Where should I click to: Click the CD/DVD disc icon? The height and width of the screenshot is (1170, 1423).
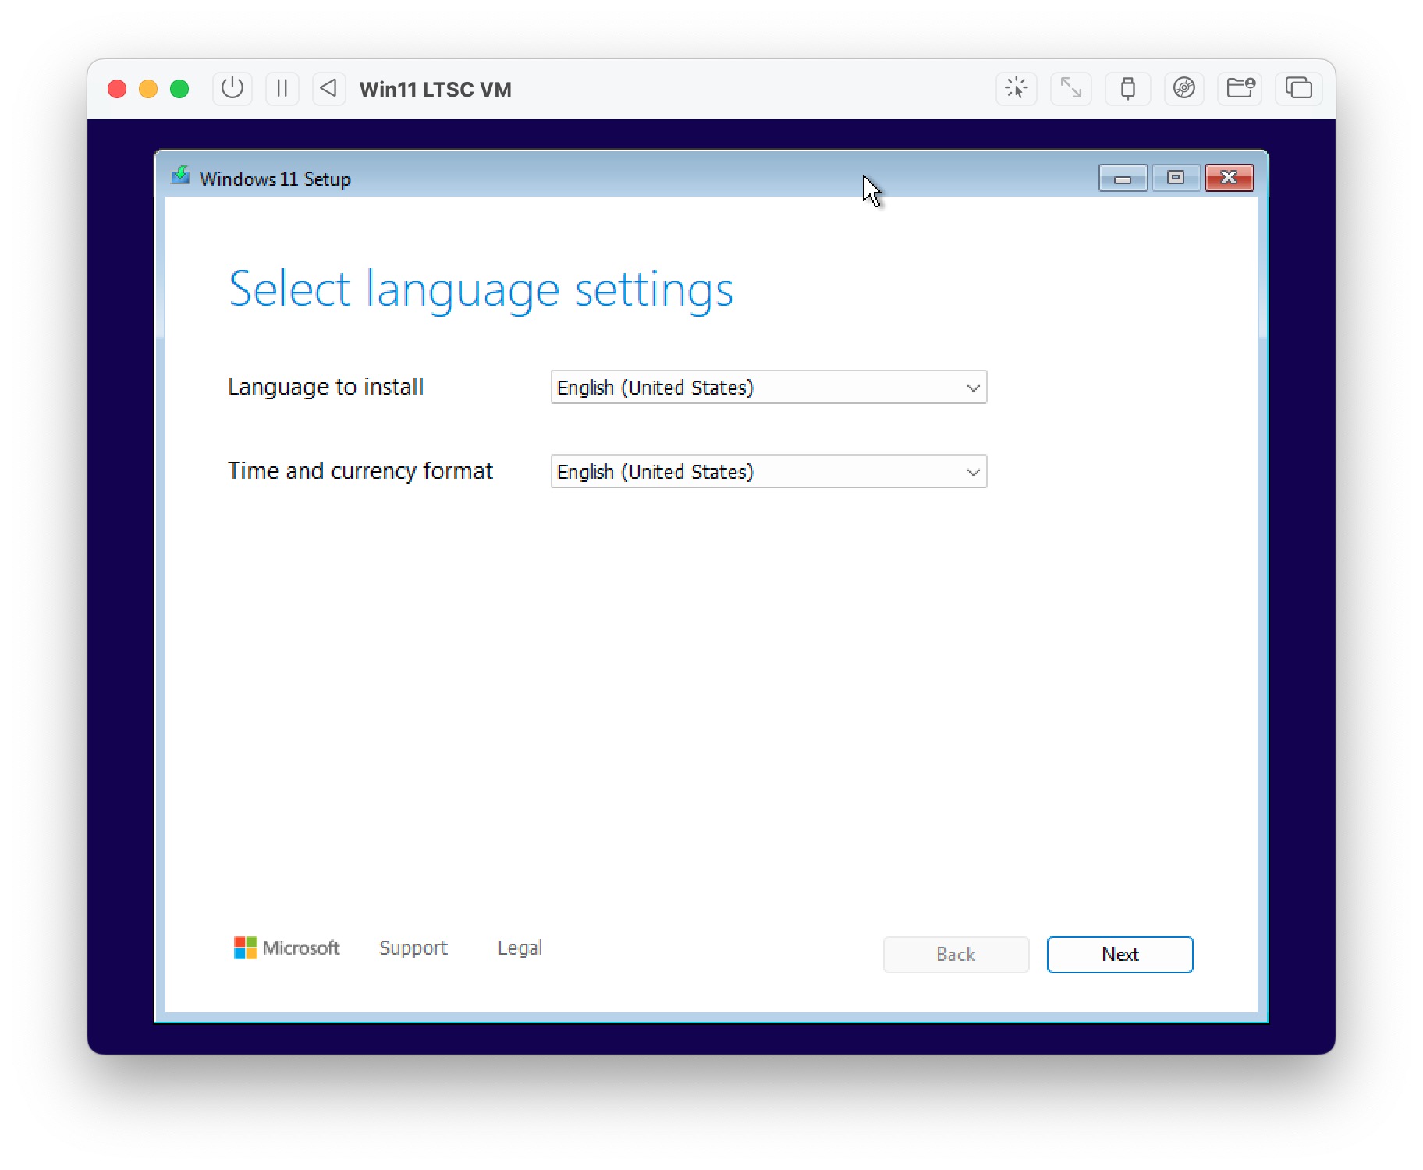coord(1183,88)
